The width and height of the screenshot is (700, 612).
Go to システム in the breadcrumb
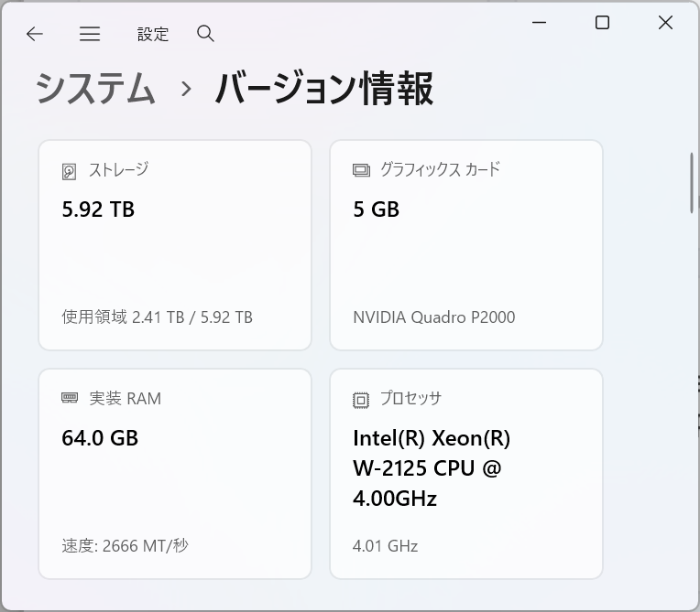point(95,90)
